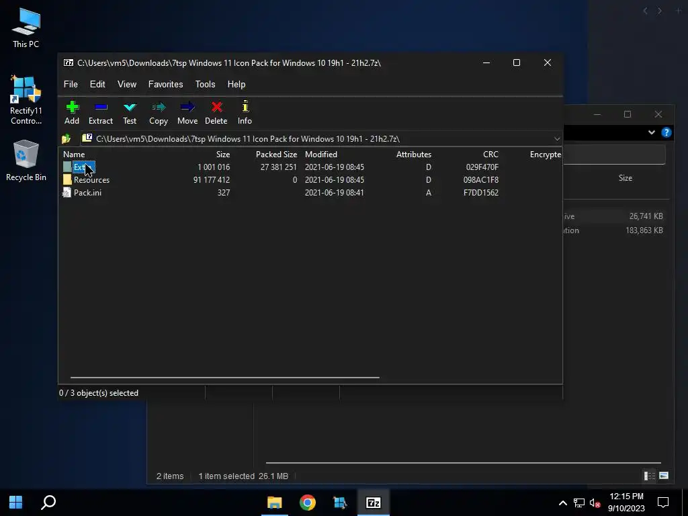The height and width of the screenshot is (516, 688).
Task: Click the 7-Zip horizontal scrollbar
Action: (x=224, y=378)
